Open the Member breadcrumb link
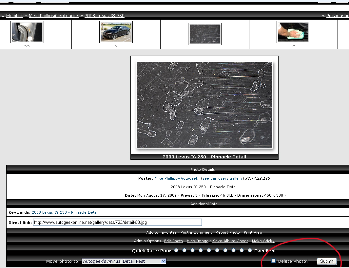Screen dimensions: 349x268 point(14,16)
